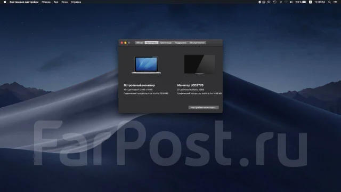Click the MacBook built-in display image

click(x=146, y=65)
